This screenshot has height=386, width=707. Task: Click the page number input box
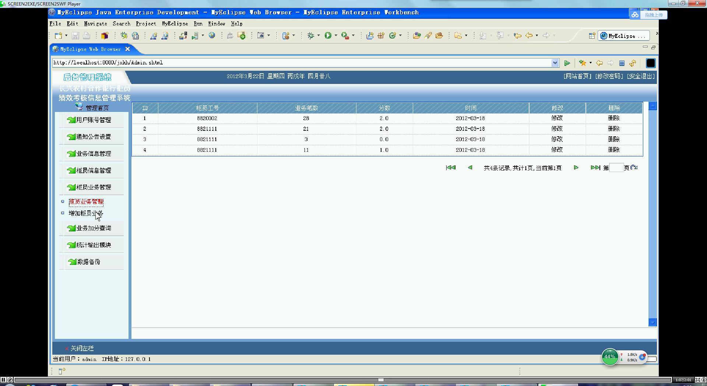pos(616,168)
